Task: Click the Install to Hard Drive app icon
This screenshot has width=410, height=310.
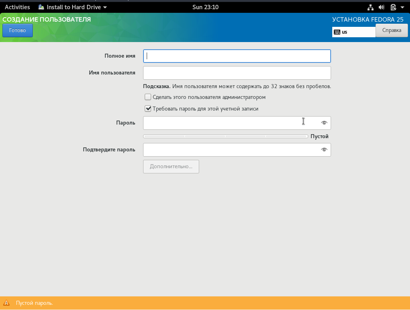Action: (x=41, y=7)
